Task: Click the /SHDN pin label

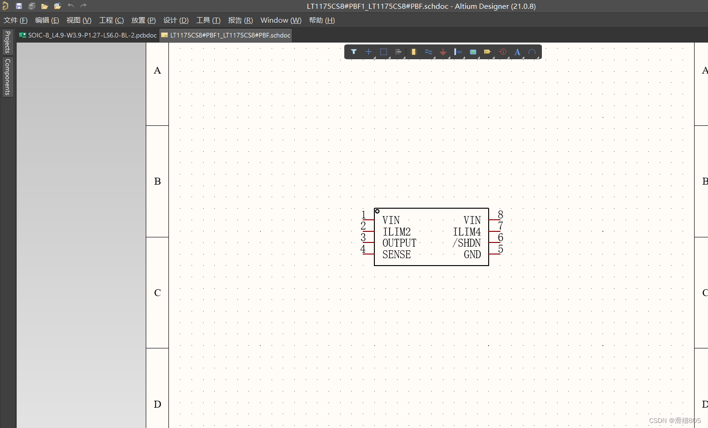Action: [466, 243]
